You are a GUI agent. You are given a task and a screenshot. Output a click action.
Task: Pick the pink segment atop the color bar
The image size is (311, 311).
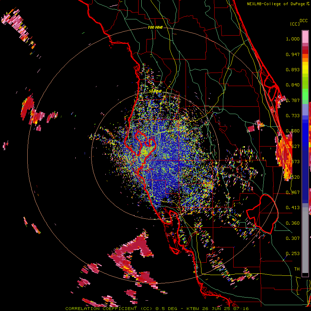[x=305, y=37]
